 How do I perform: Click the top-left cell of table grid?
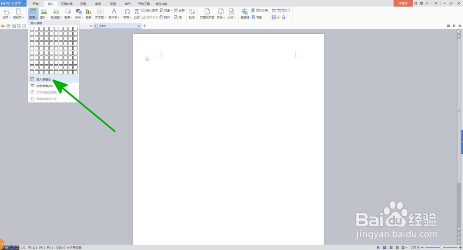pyautogui.click(x=32, y=29)
